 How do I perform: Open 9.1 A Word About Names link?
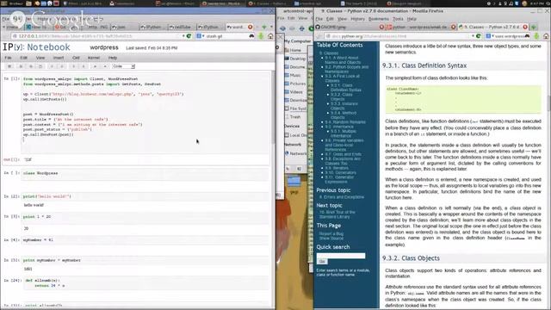tap(343, 59)
